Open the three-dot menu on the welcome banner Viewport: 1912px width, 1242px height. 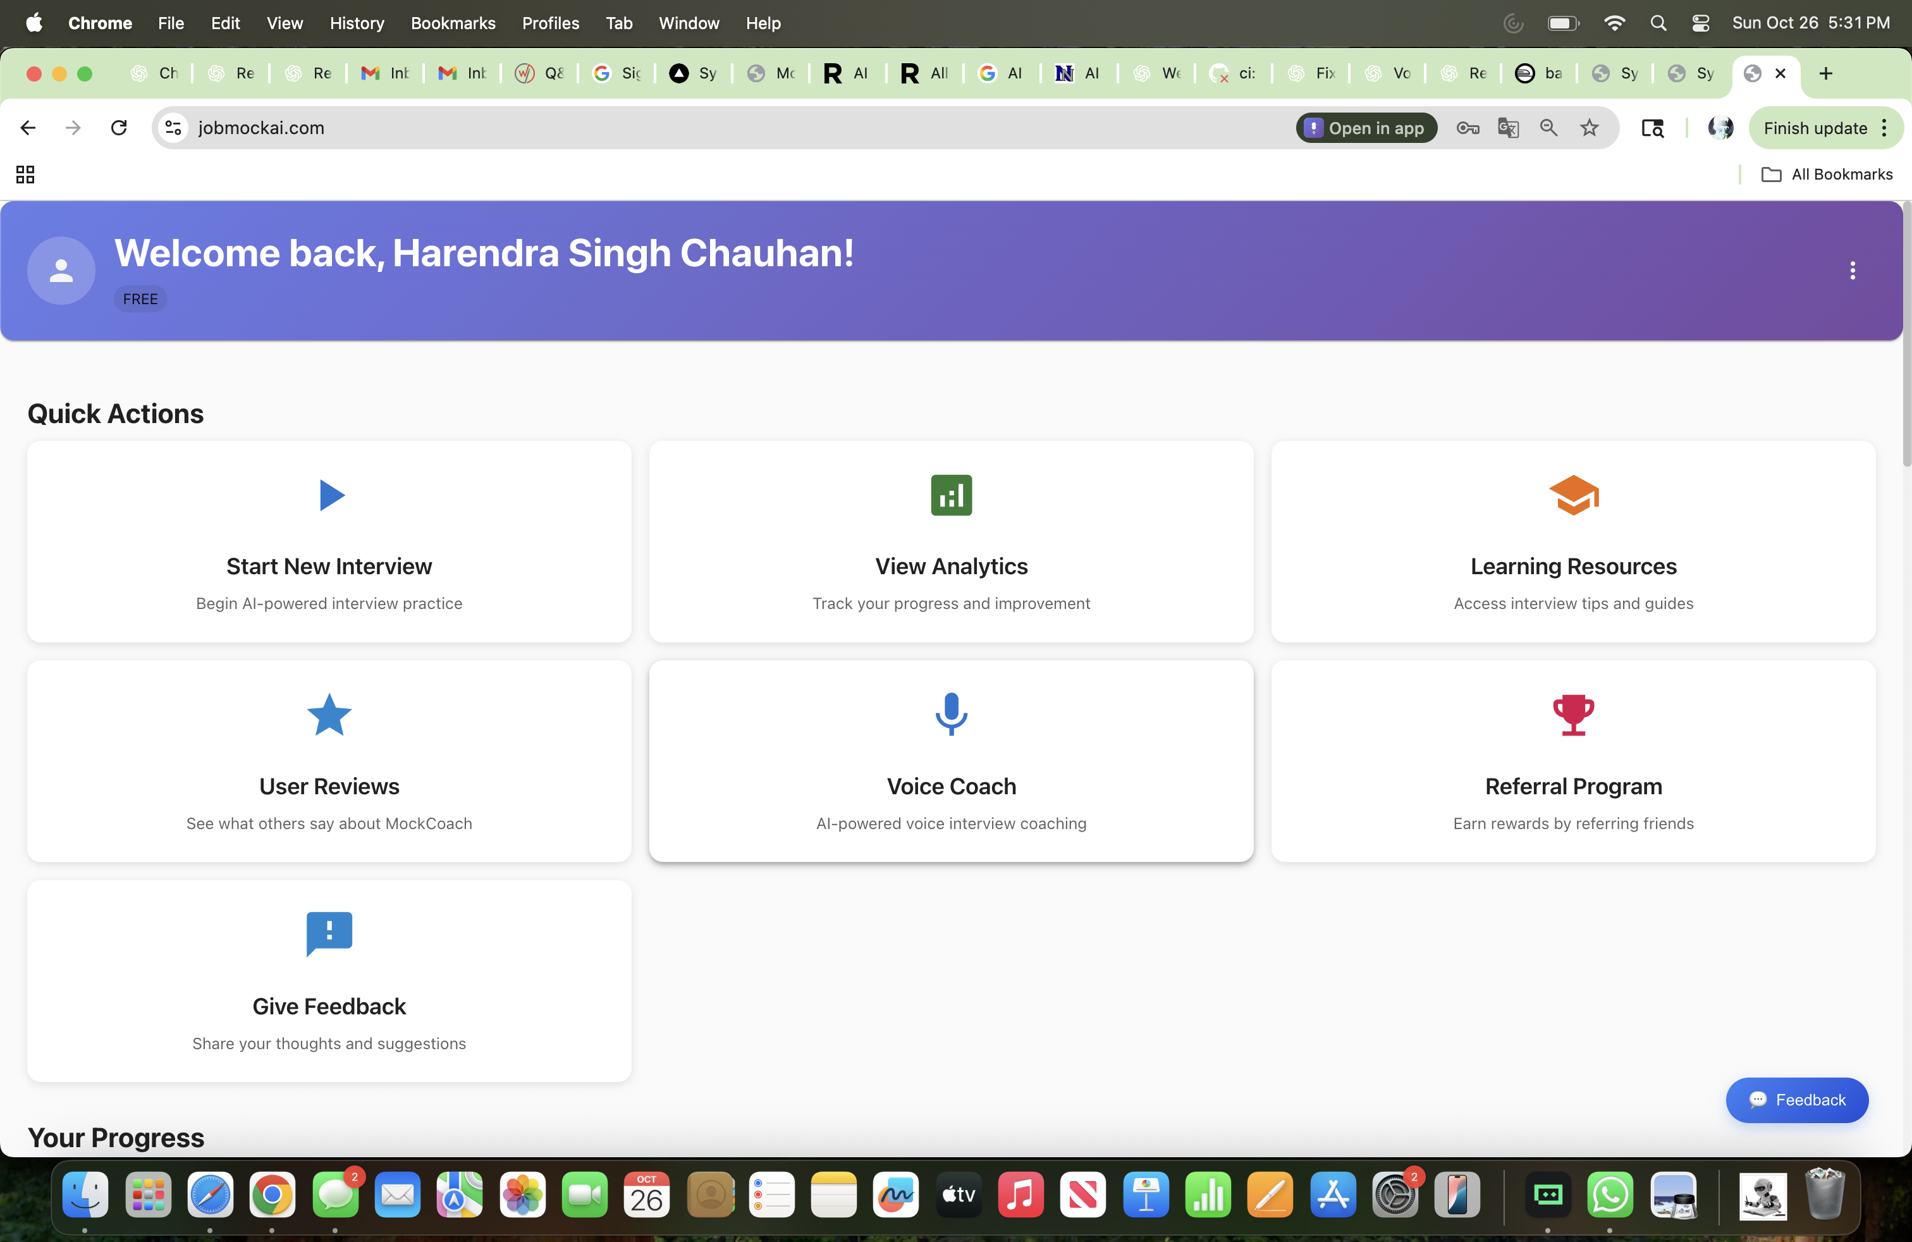(x=1853, y=271)
